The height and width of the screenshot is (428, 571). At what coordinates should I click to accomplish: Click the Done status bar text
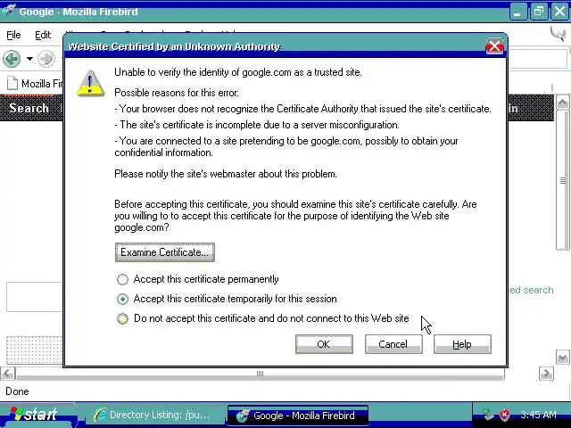pyautogui.click(x=17, y=391)
